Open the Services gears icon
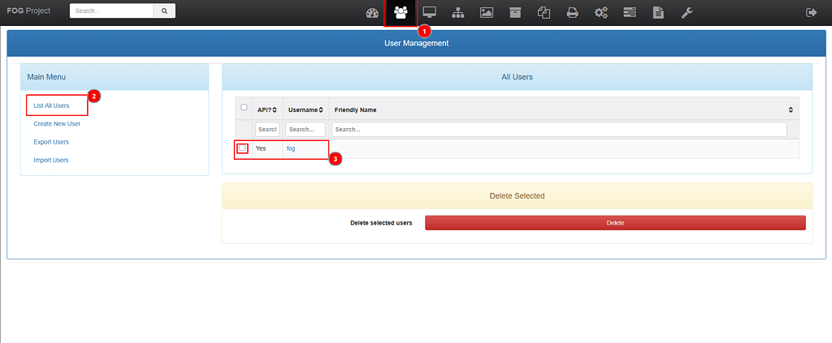Image resolution: width=832 pixels, height=343 pixels. (x=600, y=12)
